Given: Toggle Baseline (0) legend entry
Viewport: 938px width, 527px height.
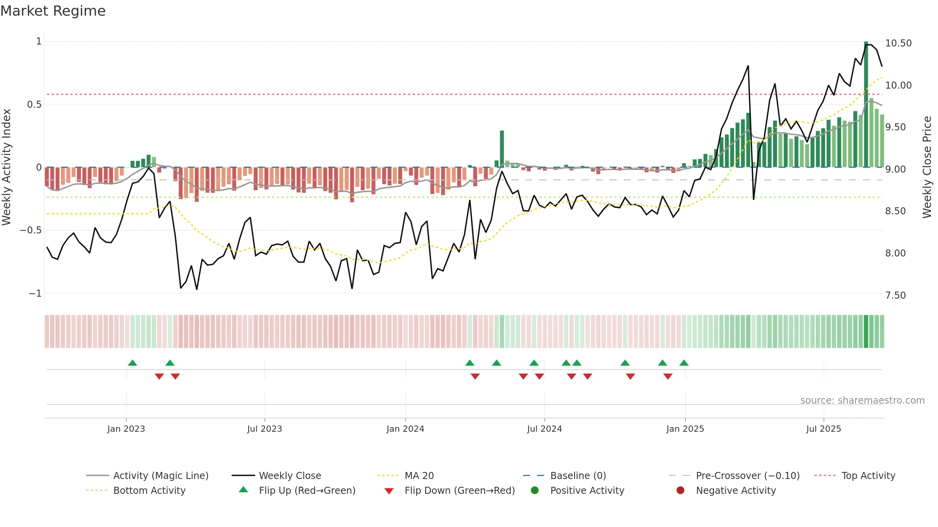Looking at the screenshot, I should coord(564,475).
